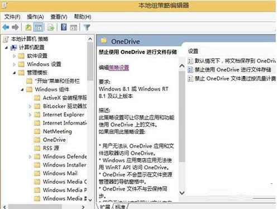Click description pane scroll up arrow
Viewport: 278px width, 209px height.
point(182,66)
